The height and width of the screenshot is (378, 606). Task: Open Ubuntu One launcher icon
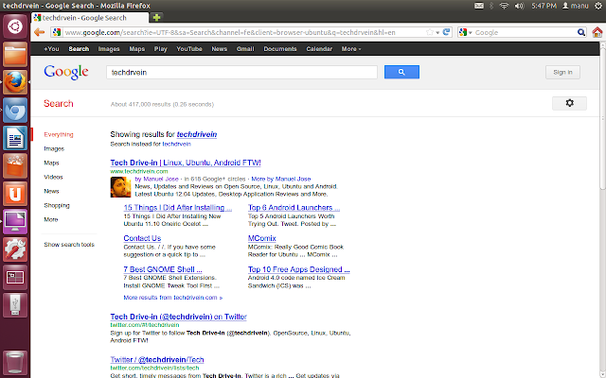pyautogui.click(x=15, y=194)
